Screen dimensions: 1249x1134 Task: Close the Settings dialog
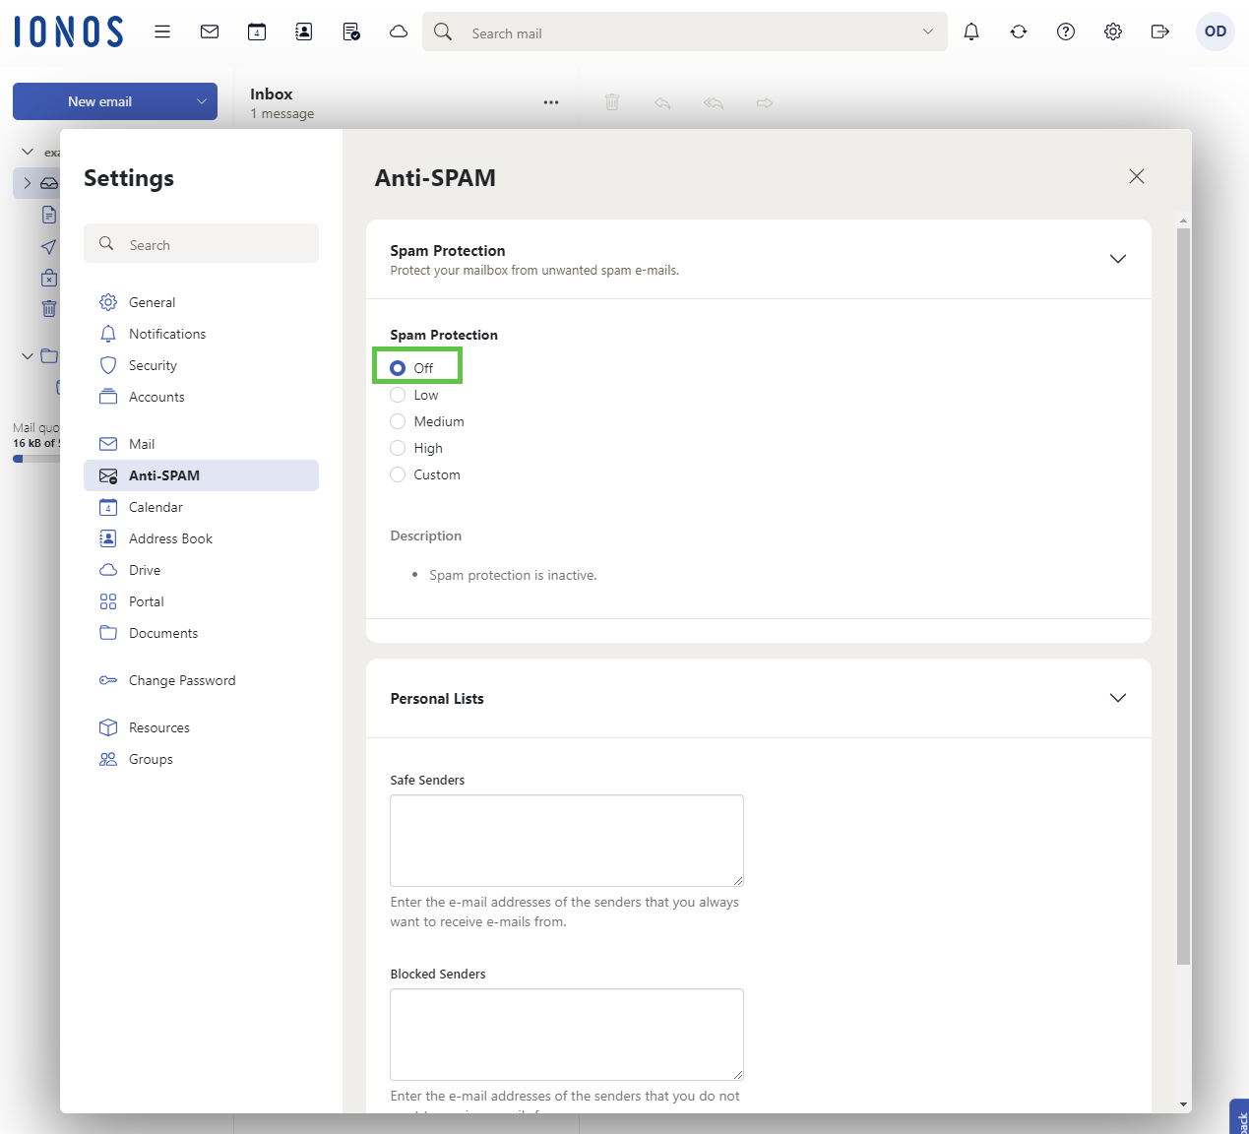click(x=1137, y=176)
